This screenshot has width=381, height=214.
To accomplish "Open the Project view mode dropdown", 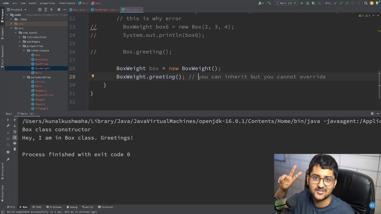I will (17, 10).
